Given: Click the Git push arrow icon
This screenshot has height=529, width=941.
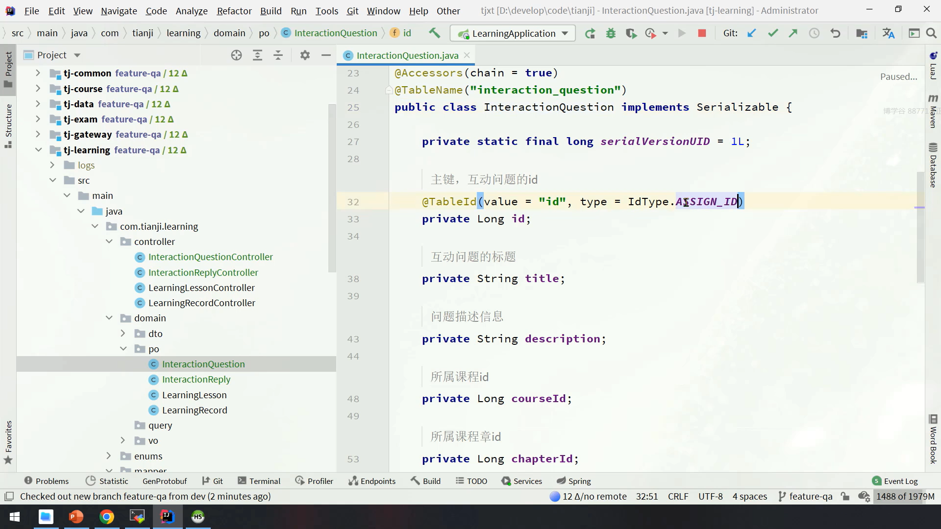Looking at the screenshot, I should tap(793, 33).
